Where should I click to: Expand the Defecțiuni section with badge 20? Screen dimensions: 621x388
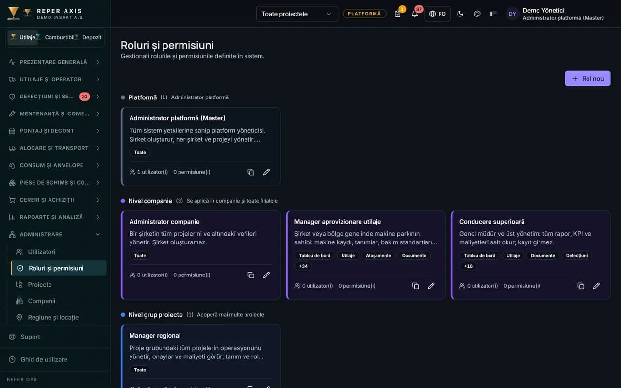point(55,97)
